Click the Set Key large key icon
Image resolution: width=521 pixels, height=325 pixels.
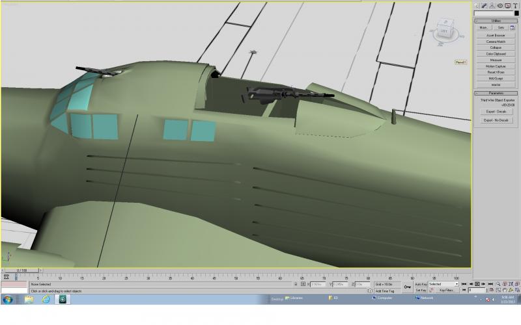coord(408,287)
